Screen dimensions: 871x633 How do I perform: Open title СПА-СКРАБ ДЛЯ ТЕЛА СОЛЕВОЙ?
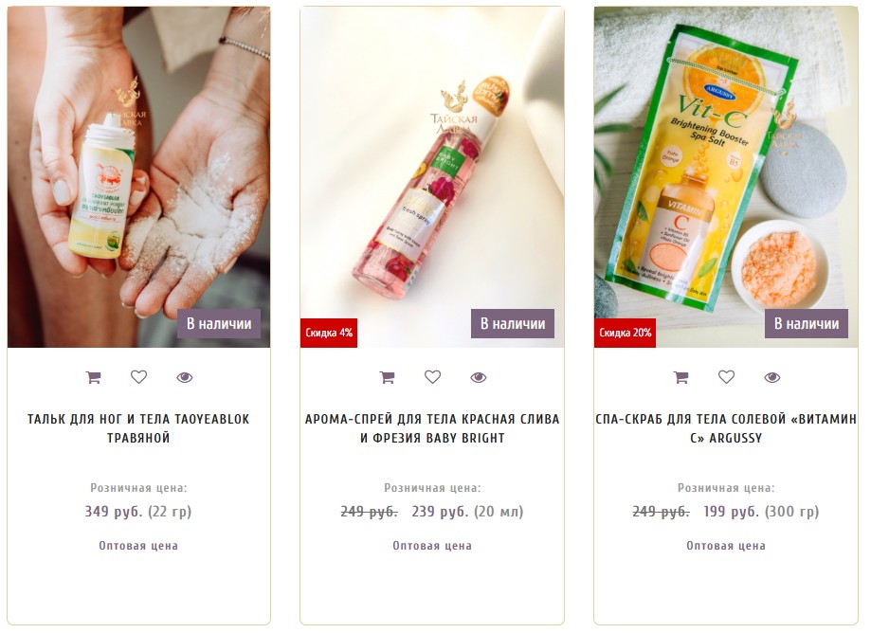pyautogui.click(x=726, y=428)
